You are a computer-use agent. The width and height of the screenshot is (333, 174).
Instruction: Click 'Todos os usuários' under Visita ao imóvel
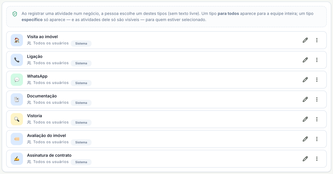[51, 43]
